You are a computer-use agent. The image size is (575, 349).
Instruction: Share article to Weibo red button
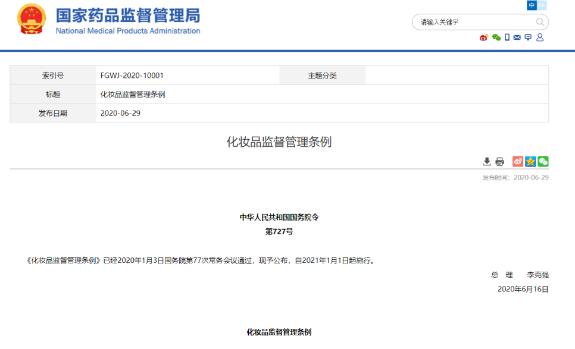click(x=518, y=162)
